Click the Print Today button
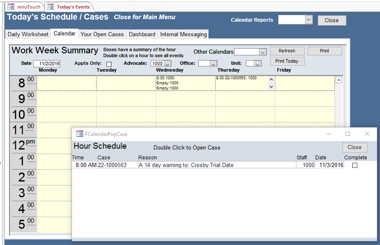The height and width of the screenshot is (245, 380). pos(287,61)
